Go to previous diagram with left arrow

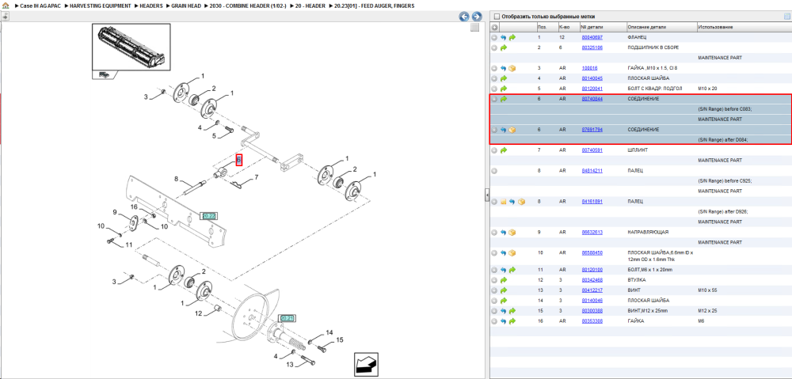[x=463, y=16]
